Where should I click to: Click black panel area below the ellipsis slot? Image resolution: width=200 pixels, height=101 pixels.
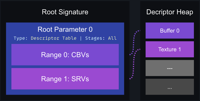tap(170, 97)
